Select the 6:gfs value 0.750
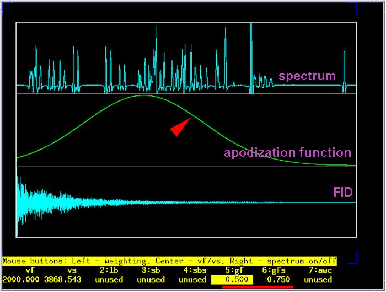This screenshot has width=386, height=292. tap(278, 279)
